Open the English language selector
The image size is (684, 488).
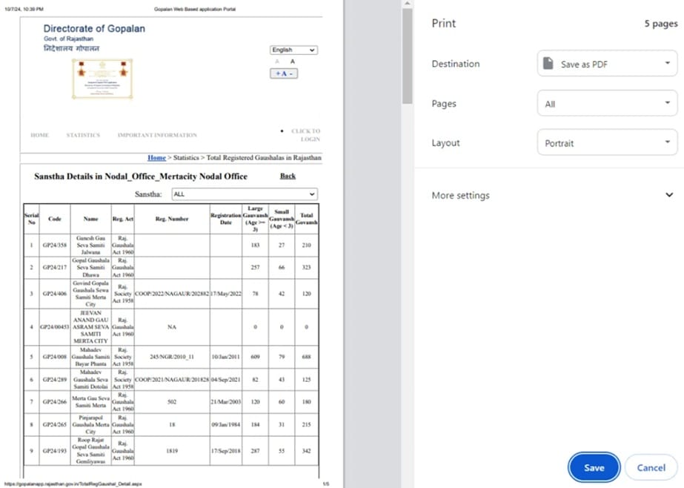[293, 50]
